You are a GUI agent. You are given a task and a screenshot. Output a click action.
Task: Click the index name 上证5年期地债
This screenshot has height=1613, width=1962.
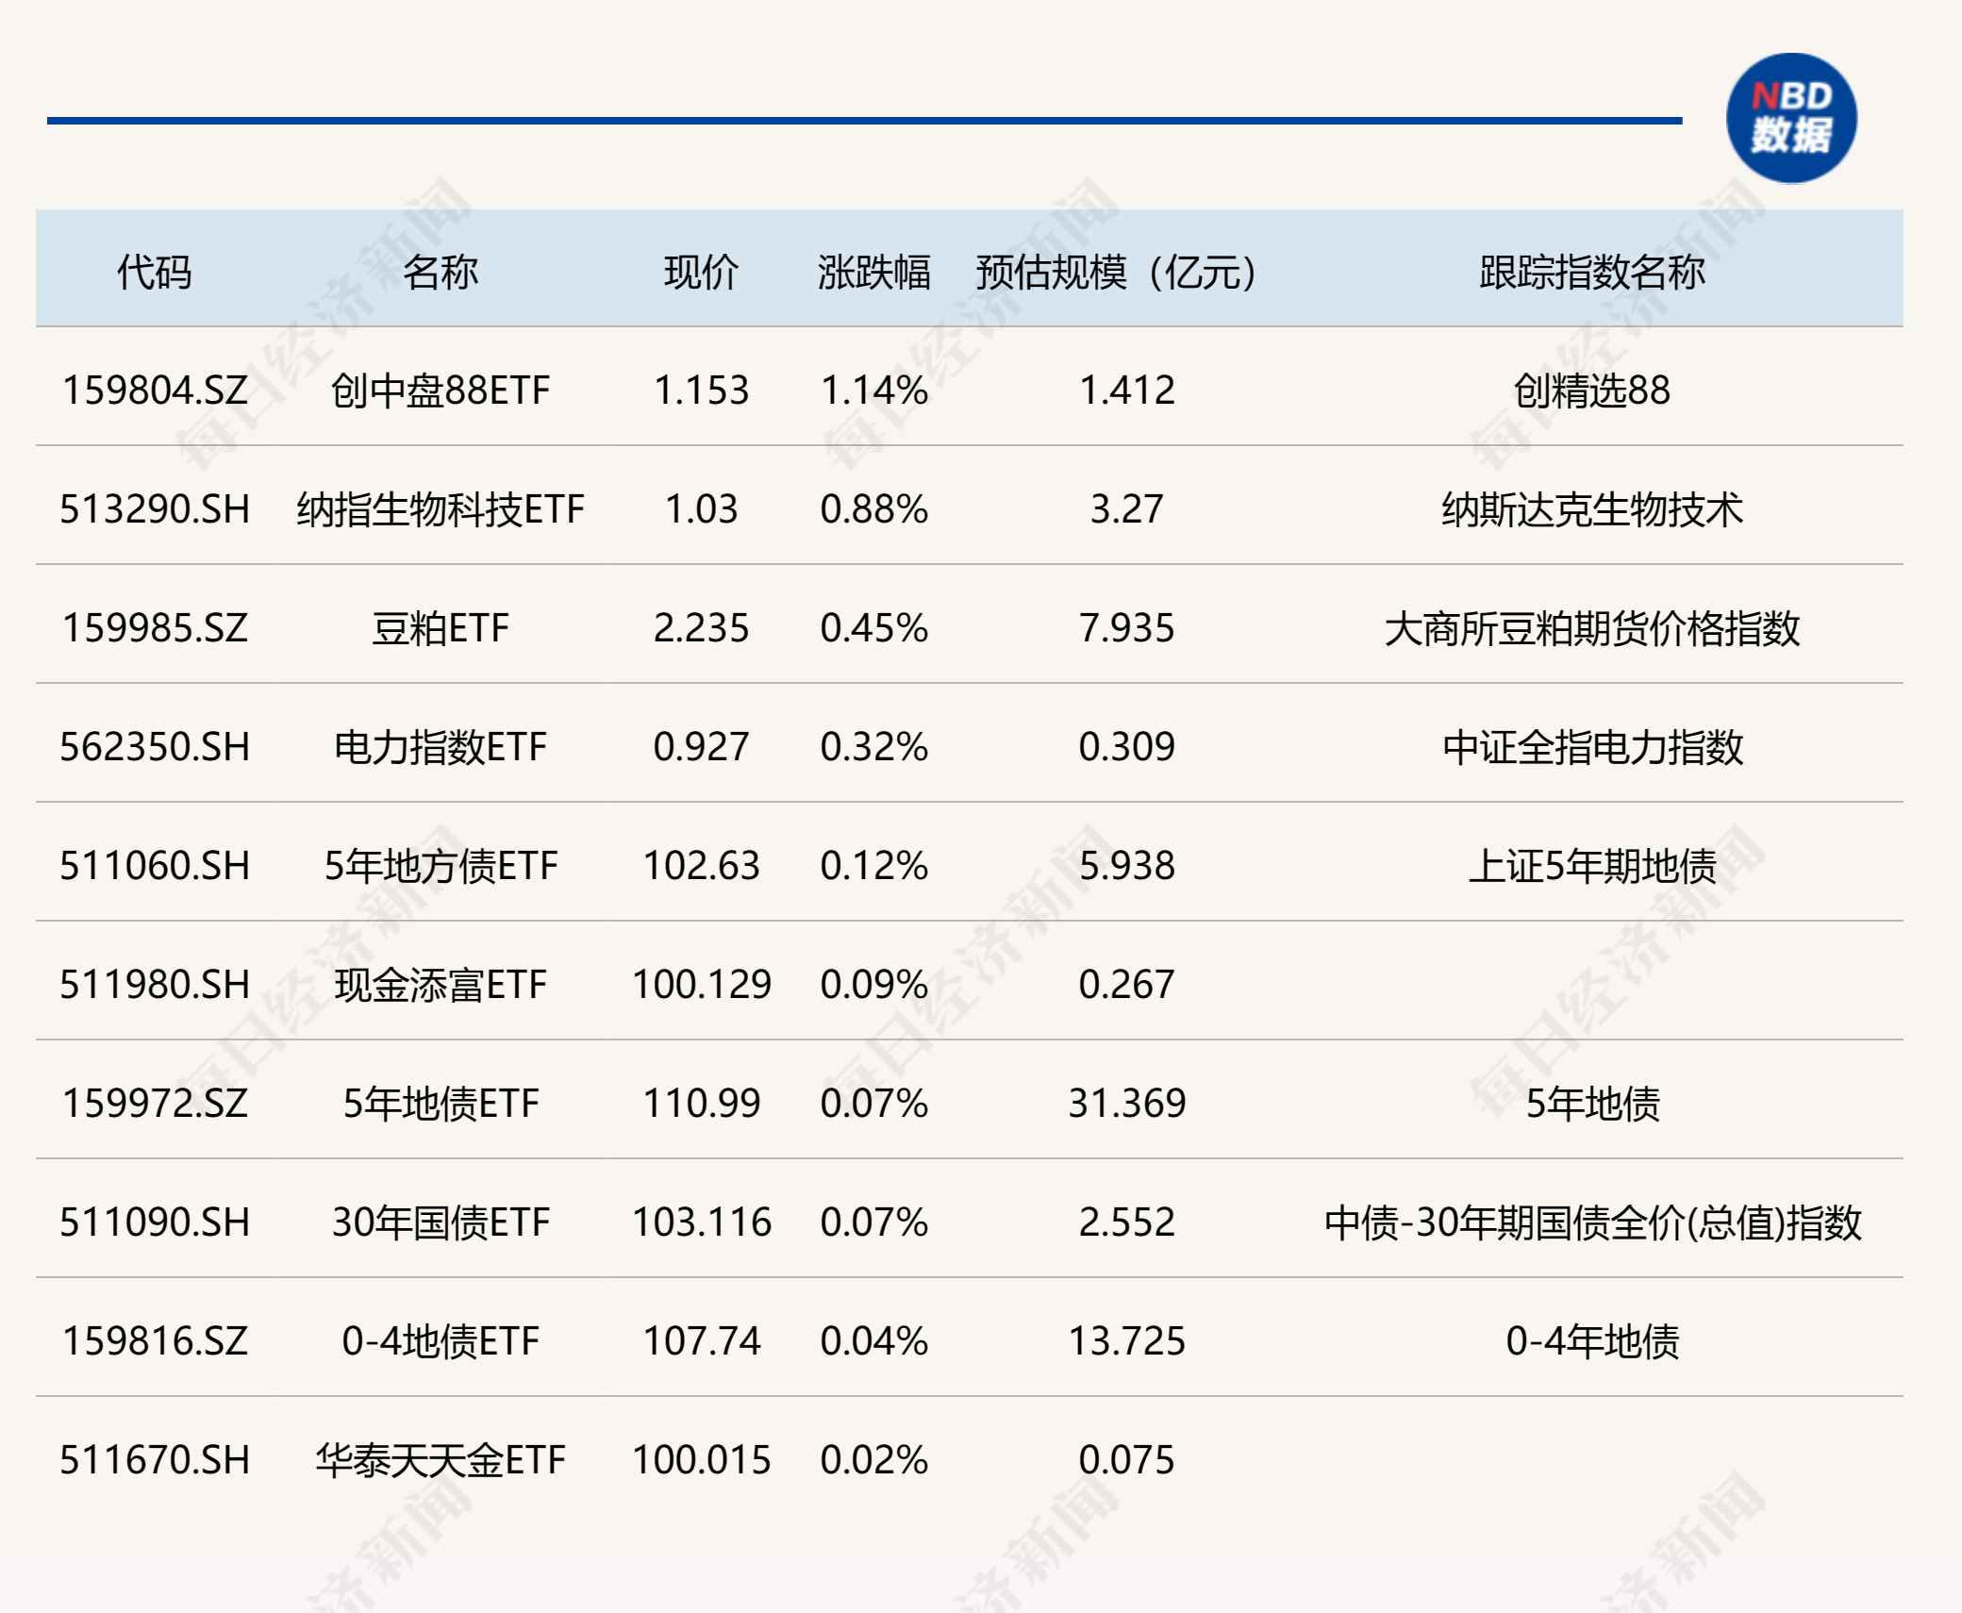pyautogui.click(x=1592, y=866)
